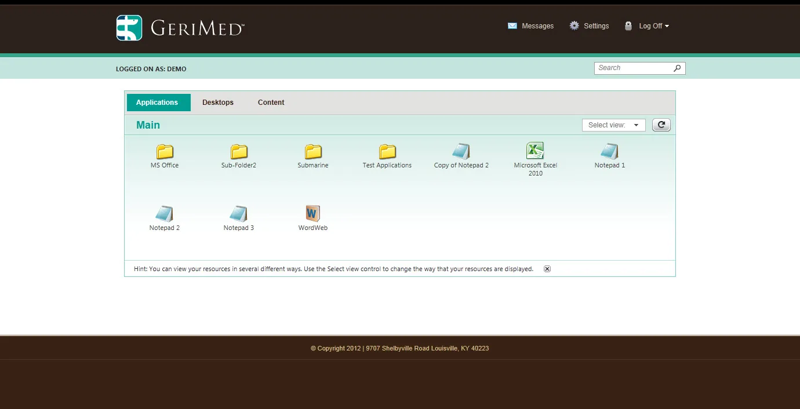Click the MS Office label text

click(165, 166)
